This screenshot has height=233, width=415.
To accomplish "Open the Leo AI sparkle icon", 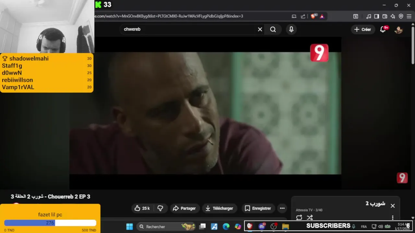I will (393, 16).
